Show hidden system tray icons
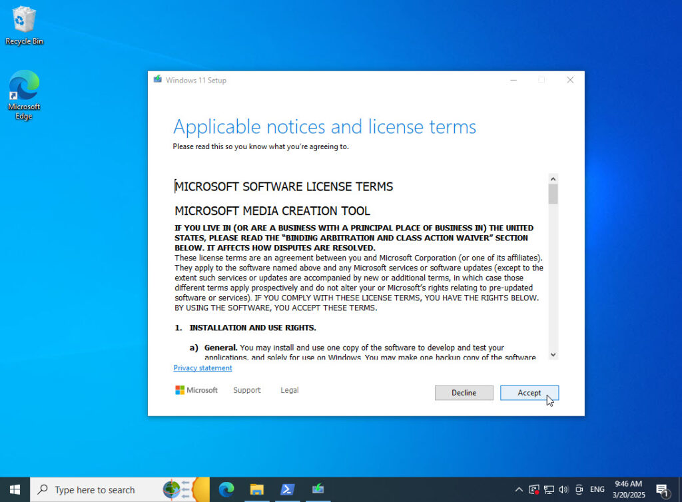Screen dimensions: 682x502 pyautogui.click(x=518, y=489)
